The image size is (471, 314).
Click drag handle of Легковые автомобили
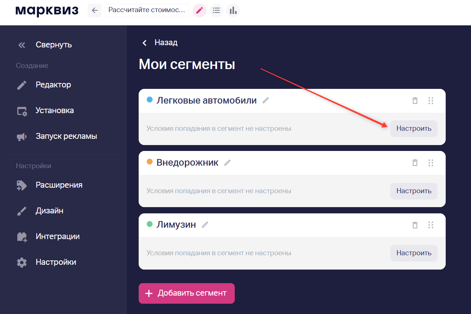pyautogui.click(x=431, y=101)
